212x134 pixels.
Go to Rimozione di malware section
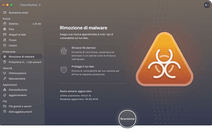pyautogui.click(x=22, y=57)
